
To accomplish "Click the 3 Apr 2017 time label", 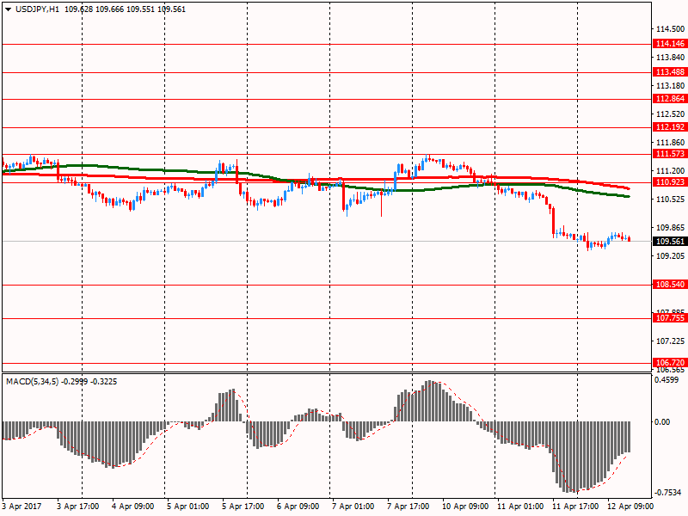I will [21, 507].
